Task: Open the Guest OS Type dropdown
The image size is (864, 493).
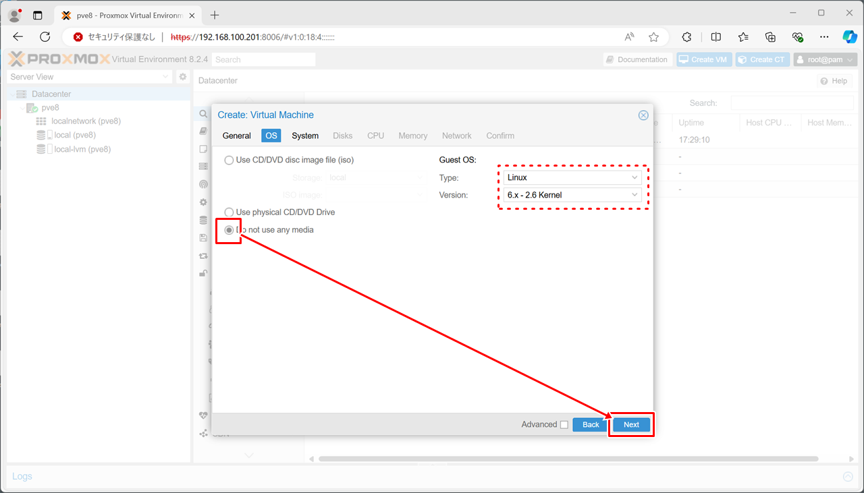Action: click(x=572, y=177)
